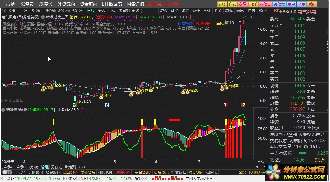
Task: Click the money bag signal labeled 46.363
Action: click(52, 87)
